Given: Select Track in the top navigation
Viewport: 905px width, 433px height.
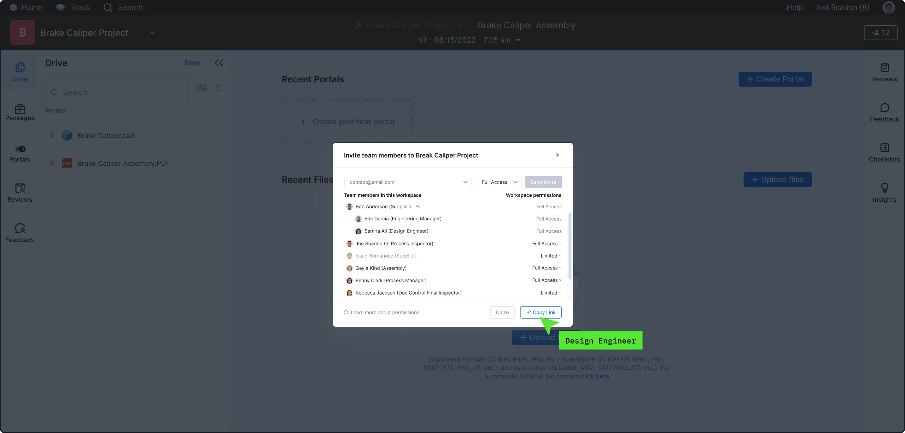Looking at the screenshot, I should 72,7.
